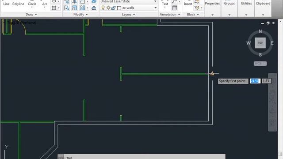
Task: Click the Scale tool icon
Action: (x=74, y=8)
